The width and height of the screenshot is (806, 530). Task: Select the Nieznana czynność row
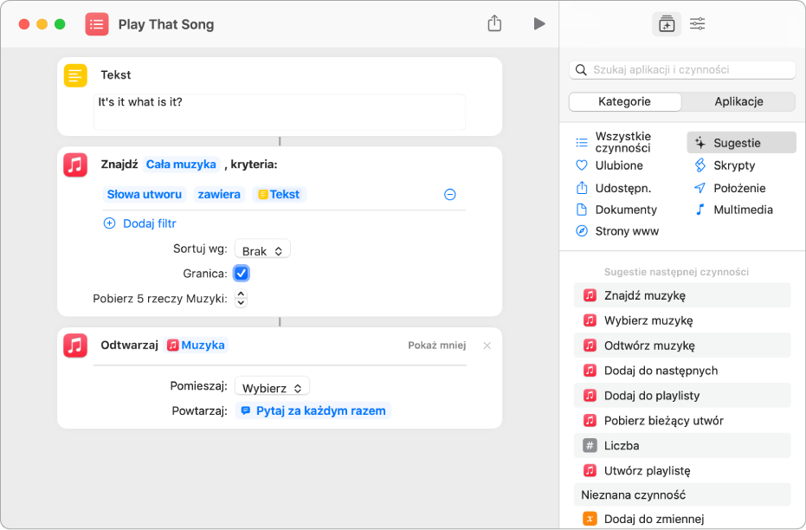(682, 495)
